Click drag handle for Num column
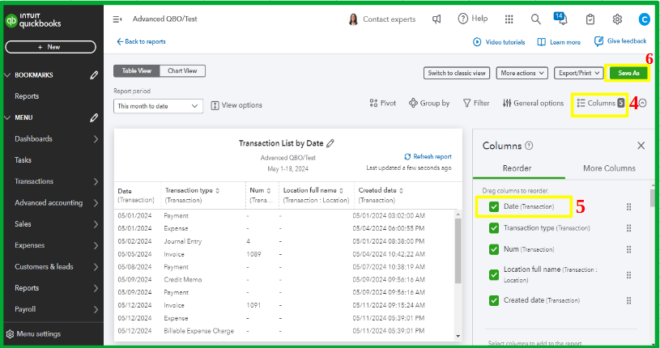This screenshot has width=660, height=348. point(628,249)
